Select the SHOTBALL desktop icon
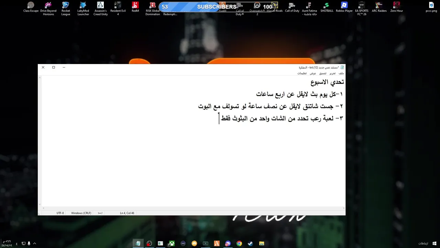Screen dimensions: 440x248 [x=327, y=7]
